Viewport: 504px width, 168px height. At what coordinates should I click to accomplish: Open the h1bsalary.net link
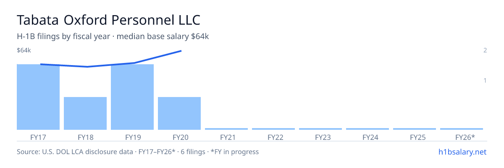[x=462, y=152]
